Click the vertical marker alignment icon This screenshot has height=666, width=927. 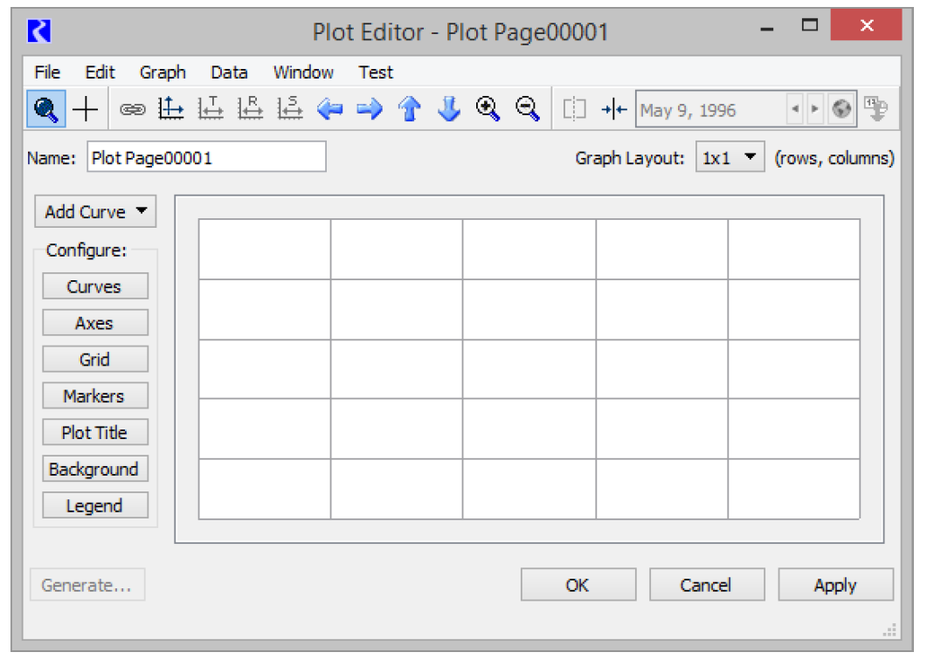(614, 110)
